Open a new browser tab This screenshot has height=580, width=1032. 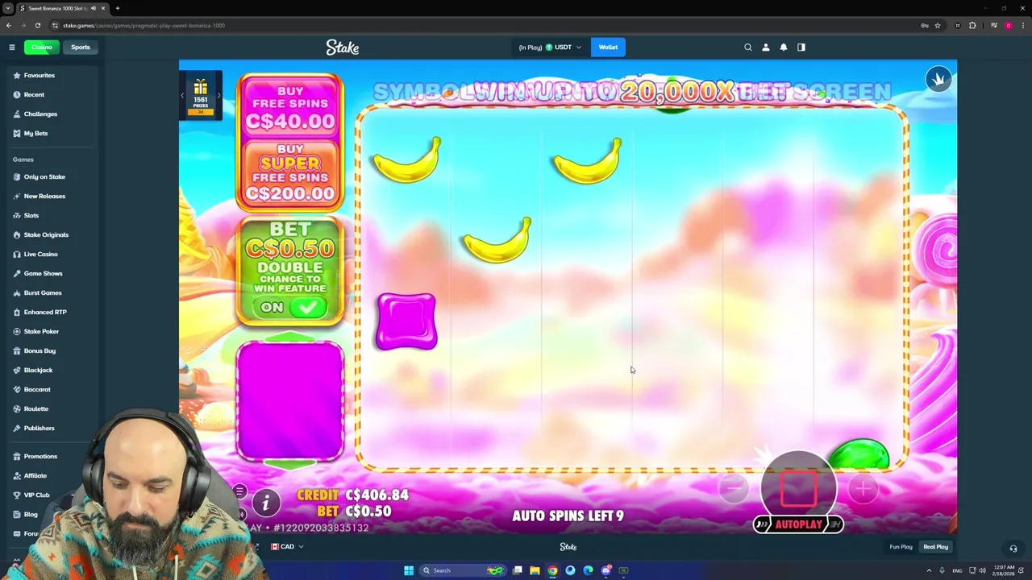pyautogui.click(x=118, y=8)
